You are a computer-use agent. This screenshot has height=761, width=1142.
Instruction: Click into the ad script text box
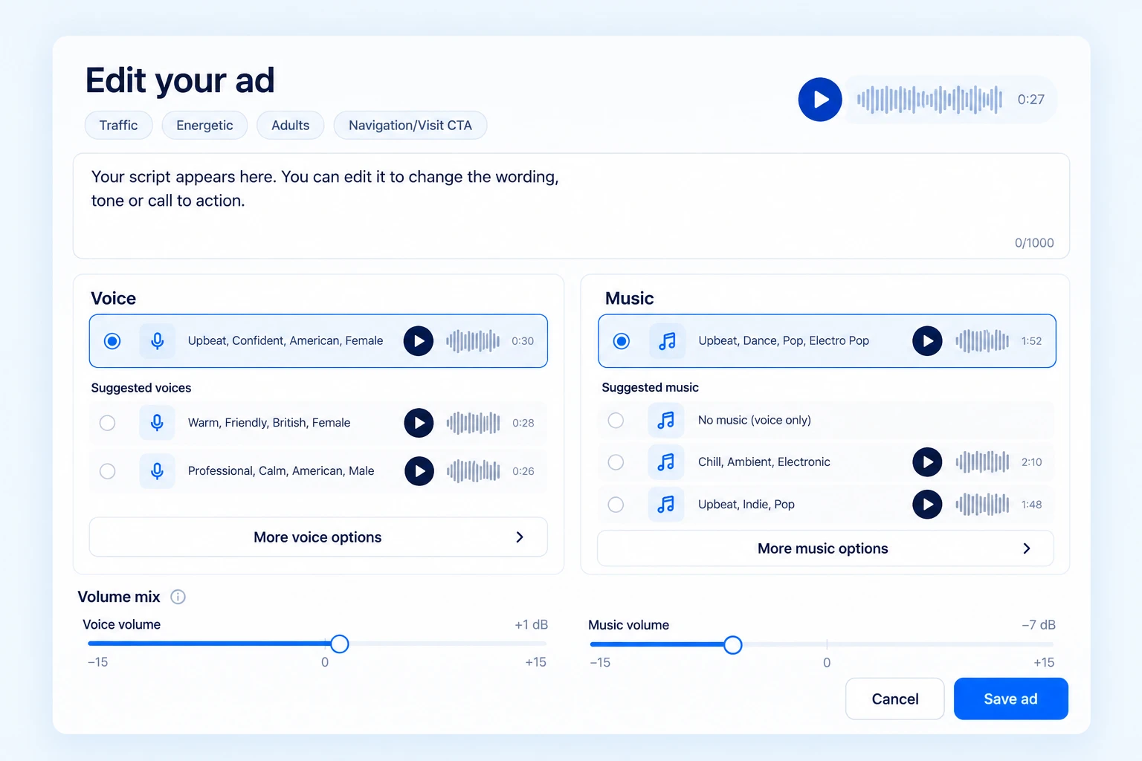(x=571, y=206)
